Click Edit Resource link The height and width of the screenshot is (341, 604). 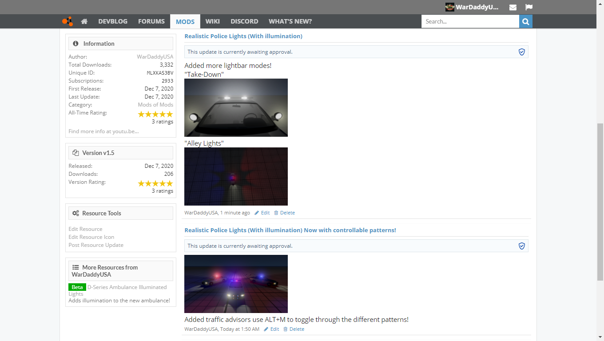85,229
